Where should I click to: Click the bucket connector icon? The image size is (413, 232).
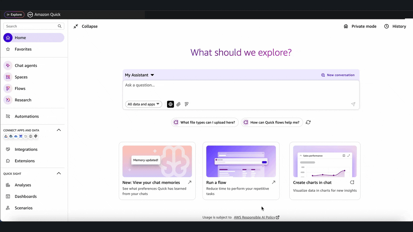coord(25,136)
